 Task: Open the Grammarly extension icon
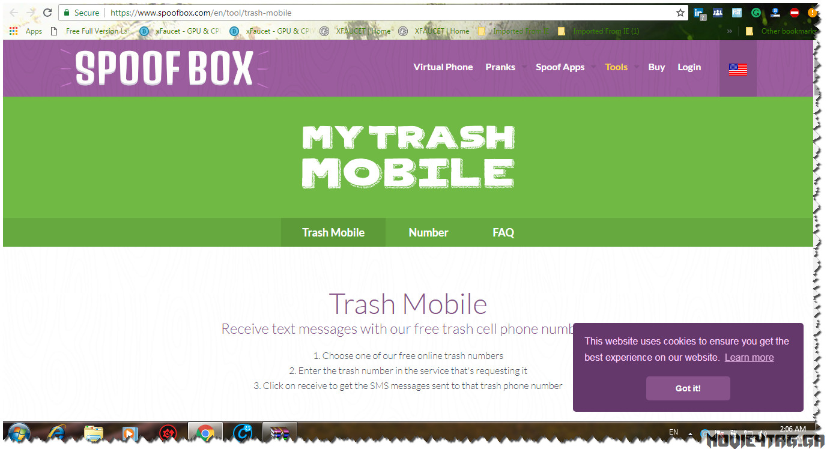756,13
